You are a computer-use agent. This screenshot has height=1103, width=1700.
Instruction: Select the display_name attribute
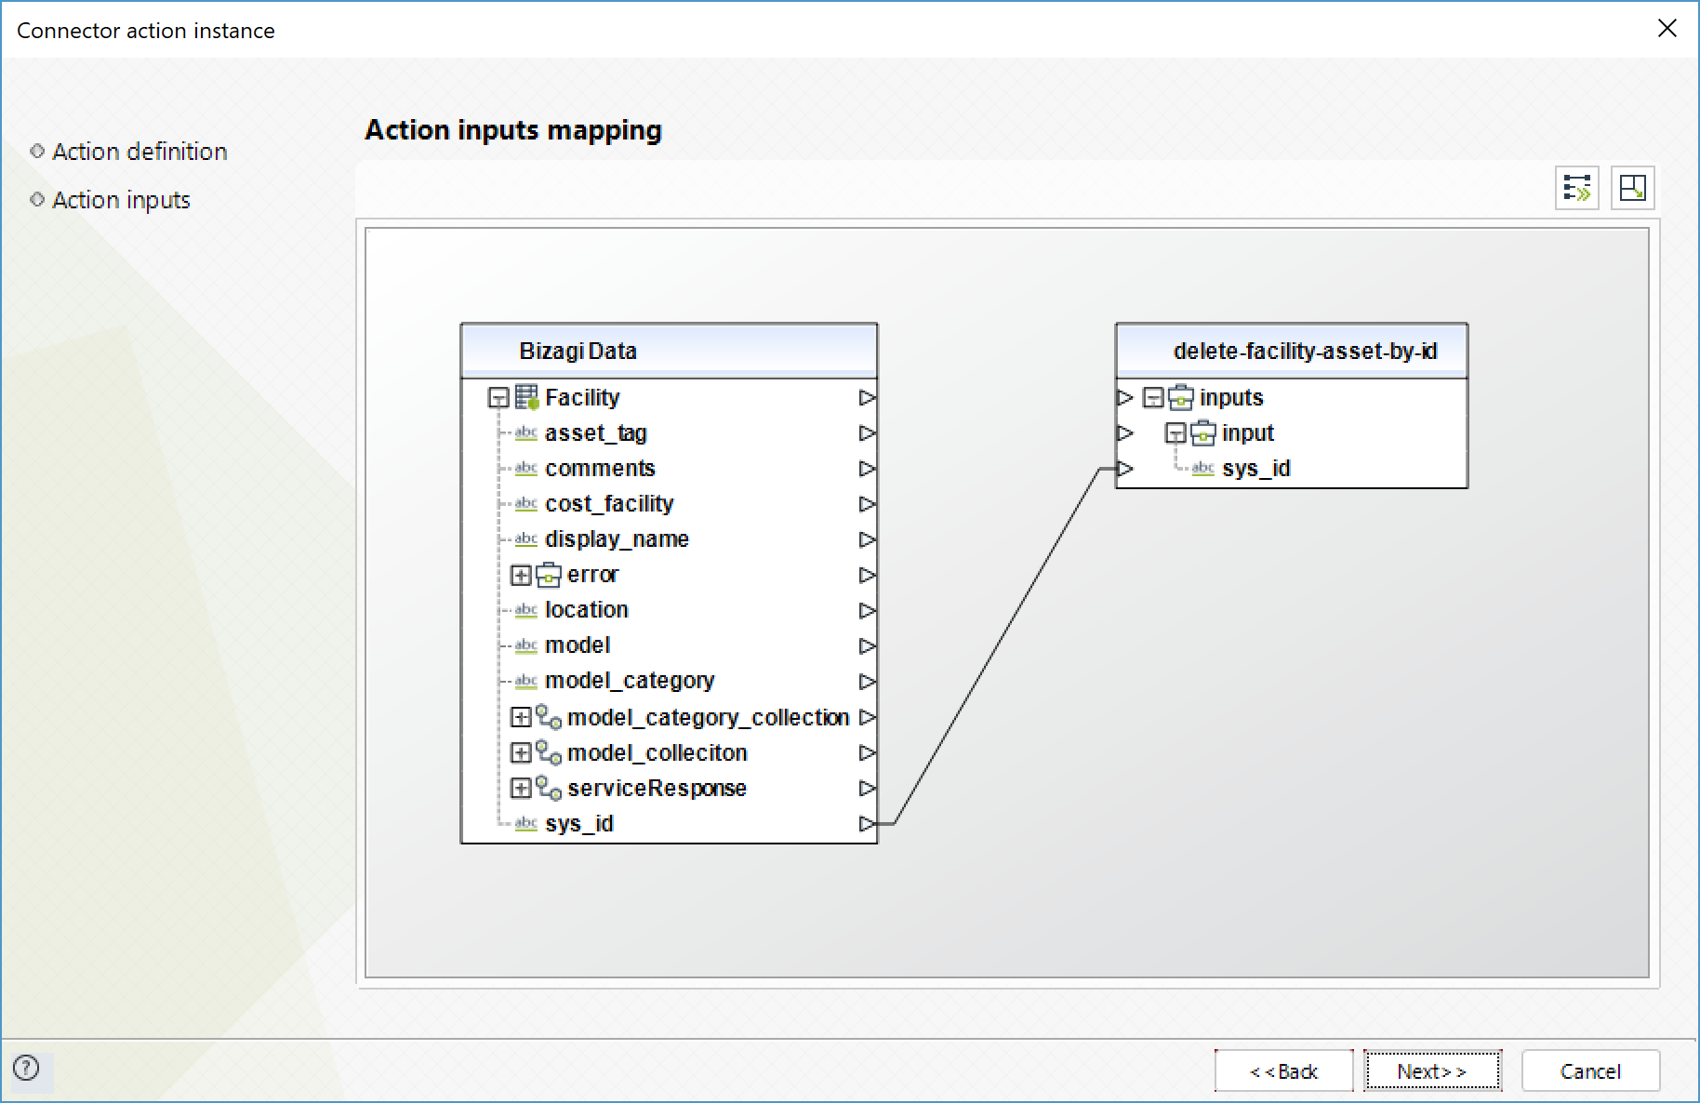[617, 539]
